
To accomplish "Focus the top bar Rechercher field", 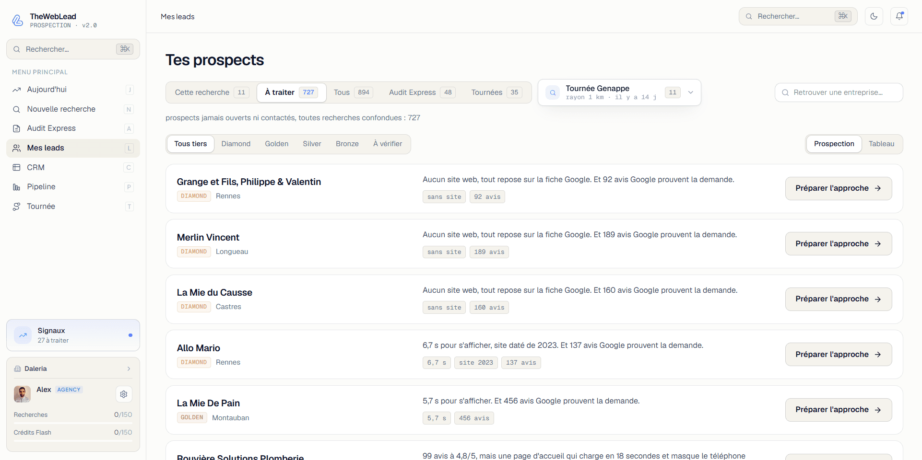I will 798,16.
